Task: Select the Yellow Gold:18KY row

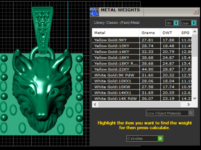Action: pyautogui.click(x=142, y=57)
